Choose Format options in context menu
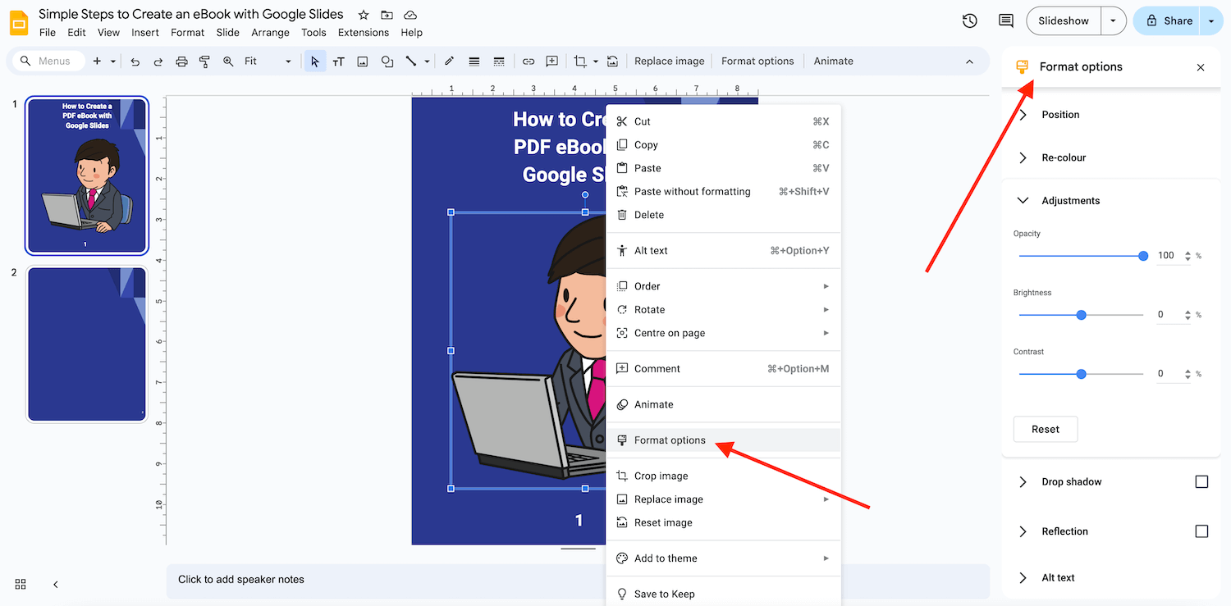Image resolution: width=1231 pixels, height=606 pixels. tap(670, 440)
